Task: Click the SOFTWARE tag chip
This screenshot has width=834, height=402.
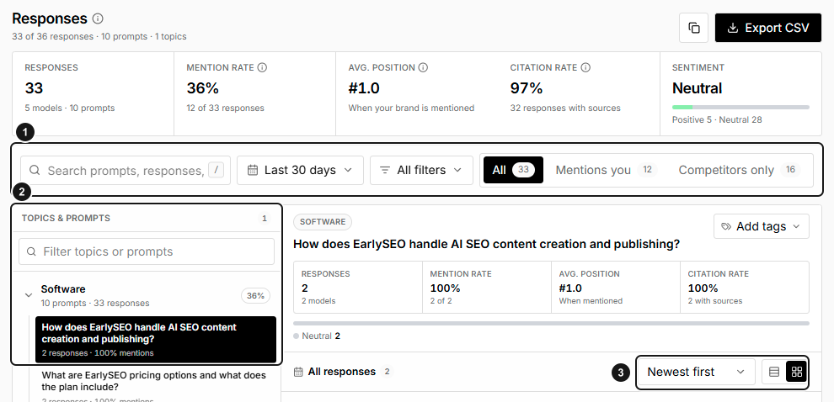Action: (x=323, y=222)
